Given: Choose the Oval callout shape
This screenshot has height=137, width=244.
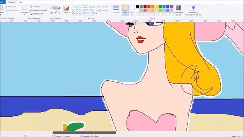Looking at the screenshot, I should [x=90, y=13].
